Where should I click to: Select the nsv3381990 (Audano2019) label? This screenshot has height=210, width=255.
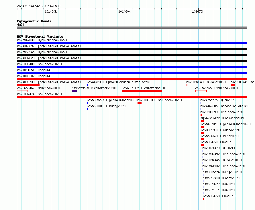point(221,130)
